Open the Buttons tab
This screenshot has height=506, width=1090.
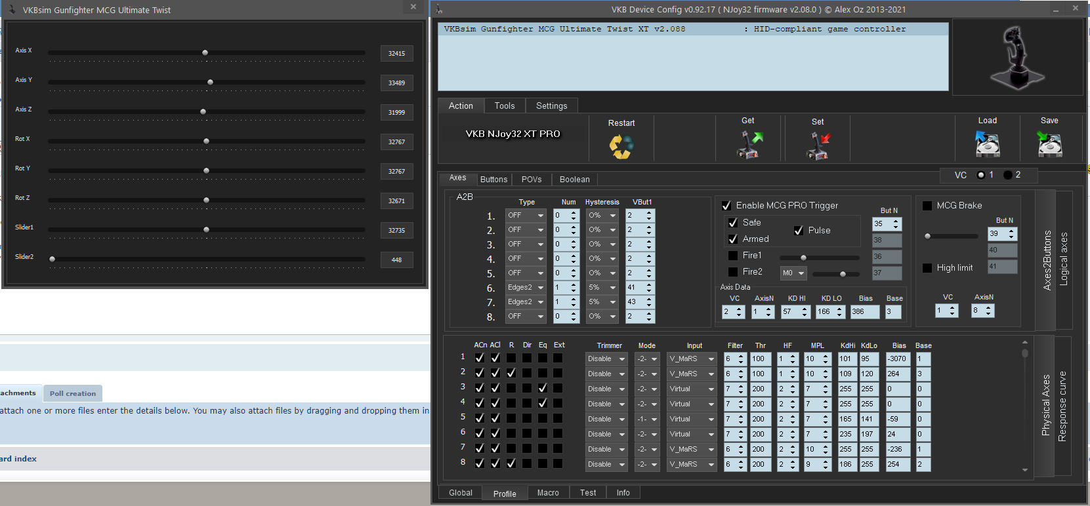[493, 179]
